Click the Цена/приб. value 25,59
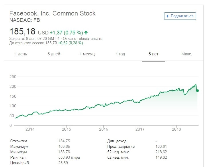208x167 pixels. tap(64, 163)
